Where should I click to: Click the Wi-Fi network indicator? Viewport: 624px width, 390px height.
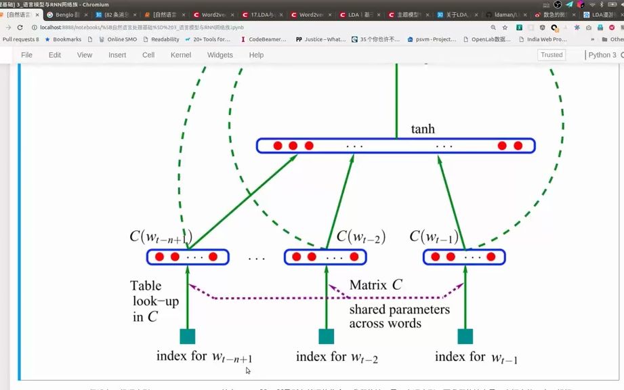tap(591, 4)
